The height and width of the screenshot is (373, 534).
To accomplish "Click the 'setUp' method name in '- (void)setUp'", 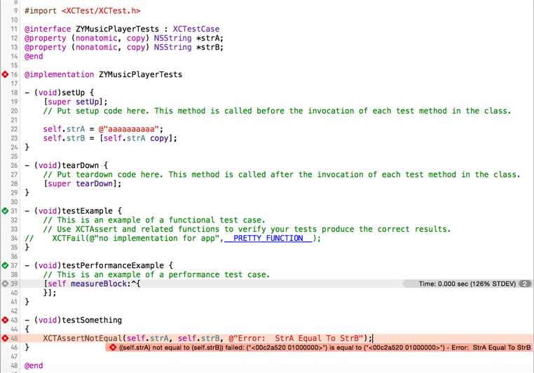I will point(73,92).
